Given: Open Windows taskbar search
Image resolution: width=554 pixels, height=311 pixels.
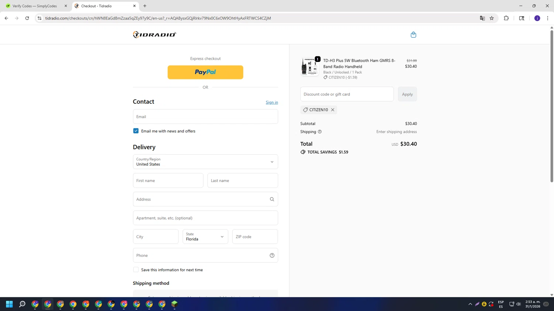Looking at the screenshot, I should [x=22, y=304].
